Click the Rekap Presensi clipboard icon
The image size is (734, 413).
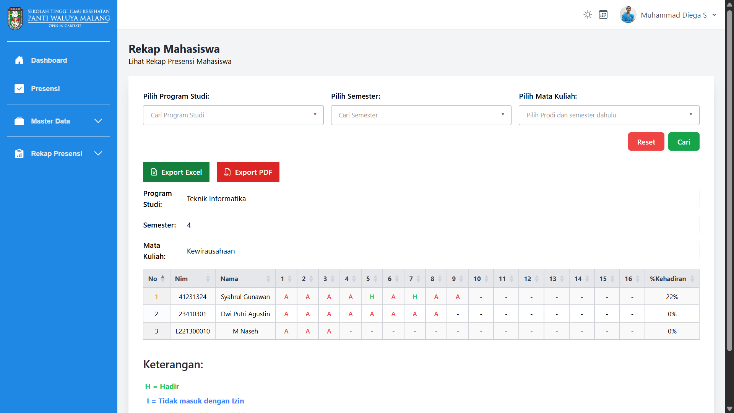click(19, 154)
